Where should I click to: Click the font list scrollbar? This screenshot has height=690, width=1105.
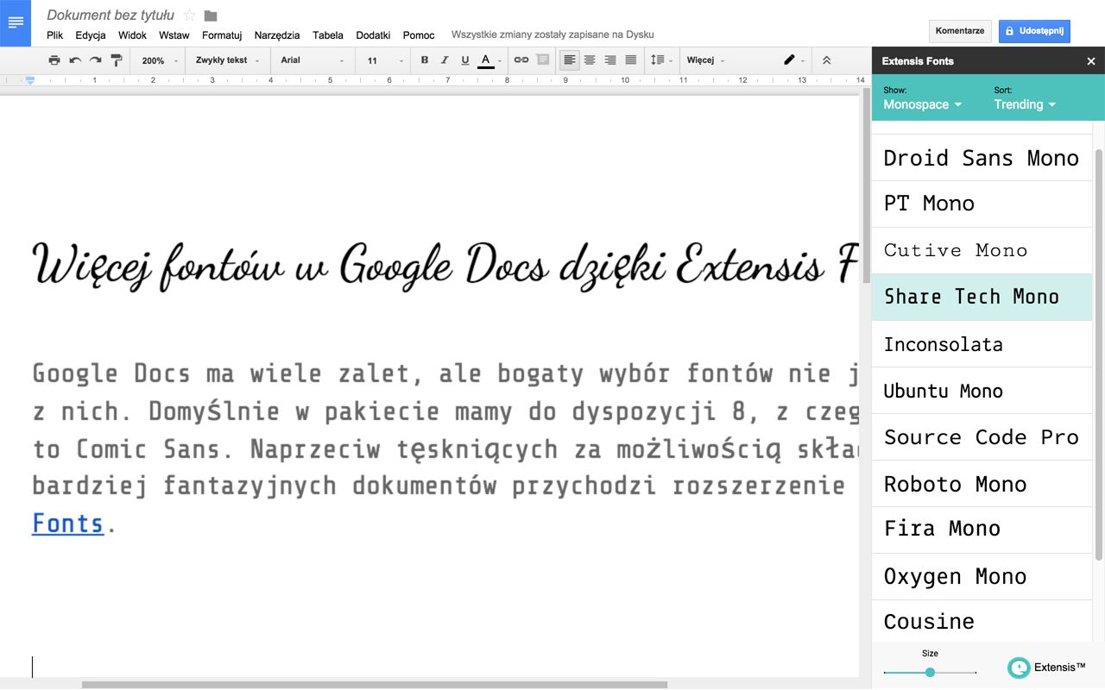1098,354
